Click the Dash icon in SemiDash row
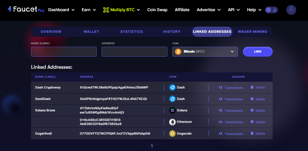The image size is (308, 151). coord(172,99)
